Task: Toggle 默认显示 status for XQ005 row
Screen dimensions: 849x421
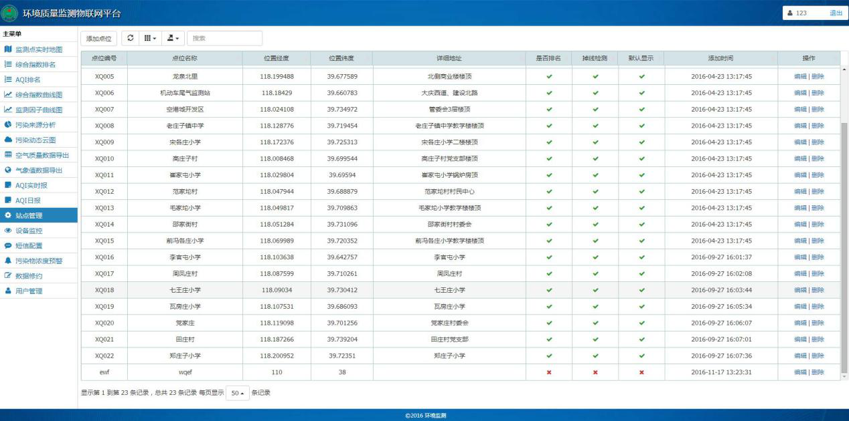Action: tap(641, 76)
